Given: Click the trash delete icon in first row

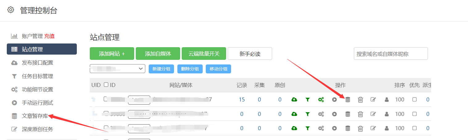Looking at the screenshot, I should click(x=360, y=100).
